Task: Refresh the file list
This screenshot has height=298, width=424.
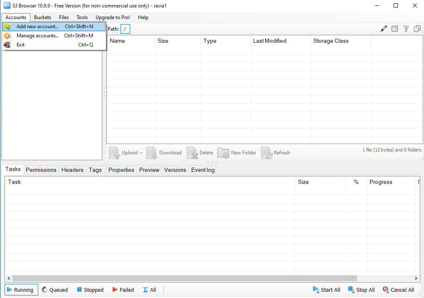Action: click(x=275, y=153)
